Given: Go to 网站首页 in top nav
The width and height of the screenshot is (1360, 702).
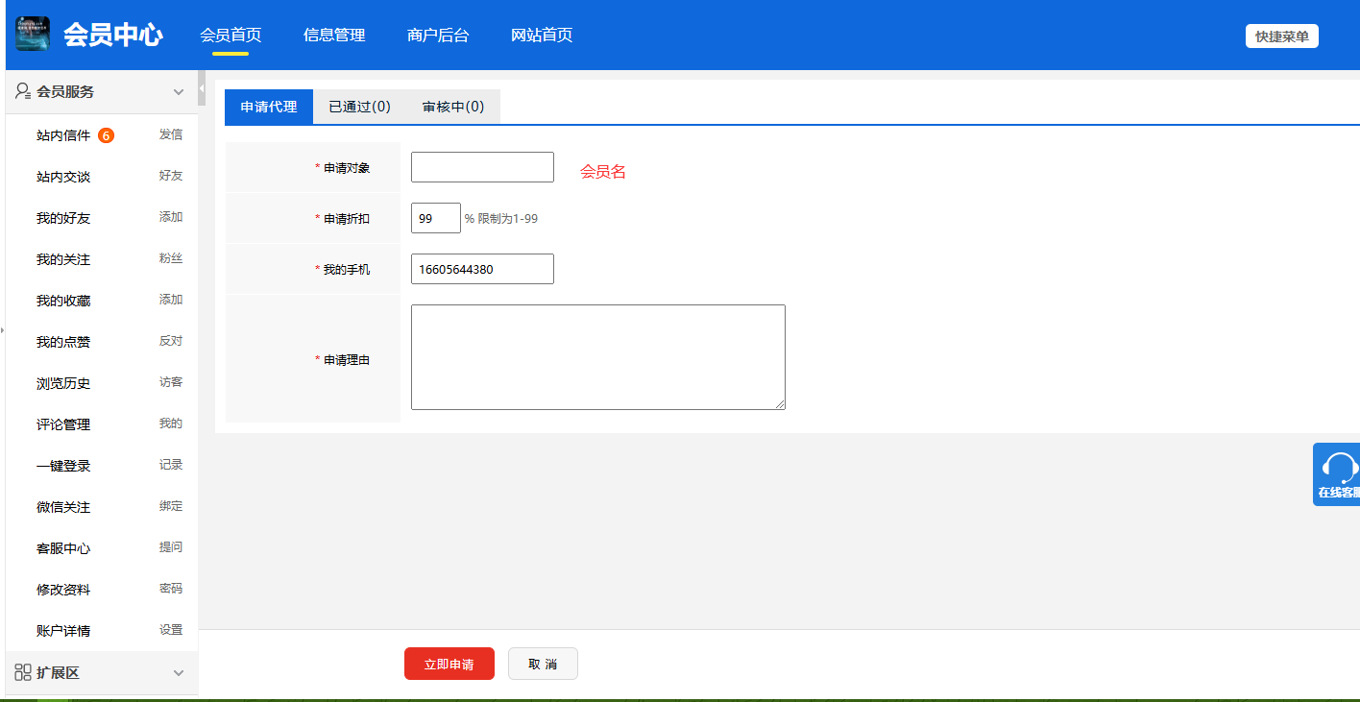Looking at the screenshot, I should [x=542, y=36].
